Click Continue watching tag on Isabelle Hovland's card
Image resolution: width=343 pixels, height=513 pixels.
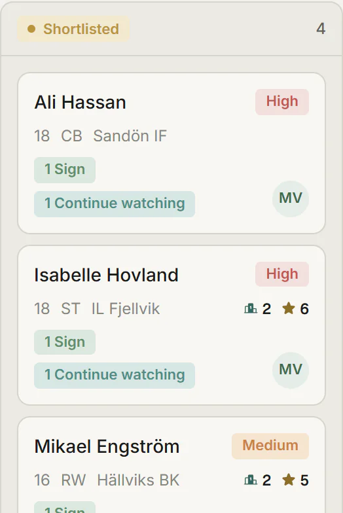click(x=115, y=376)
